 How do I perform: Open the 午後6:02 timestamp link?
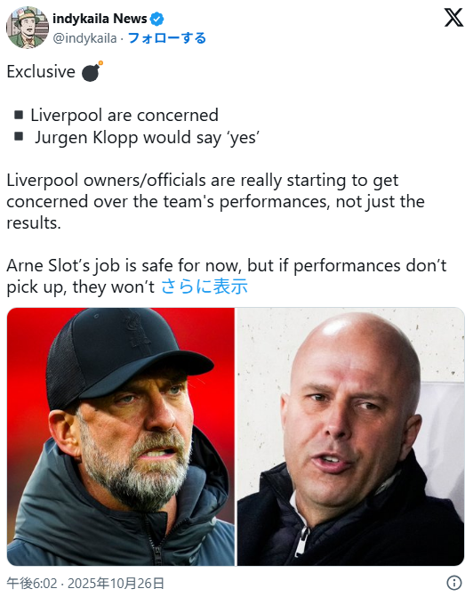32,583
